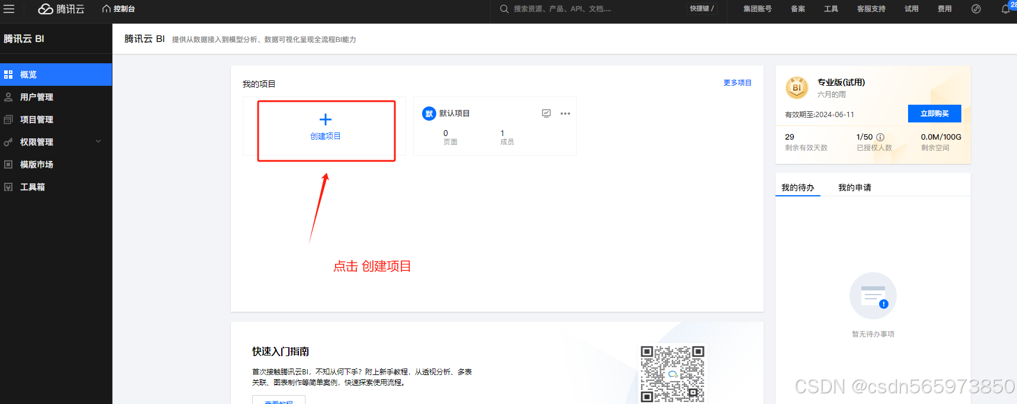1017x404 pixels.
Task: Click the 默认项目 avatar icon
Action: (x=429, y=114)
